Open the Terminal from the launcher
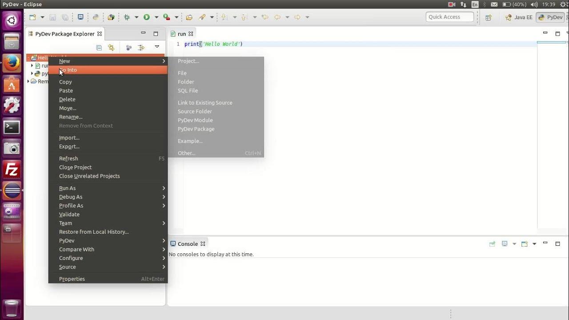Image resolution: width=569 pixels, height=320 pixels. coord(12,127)
